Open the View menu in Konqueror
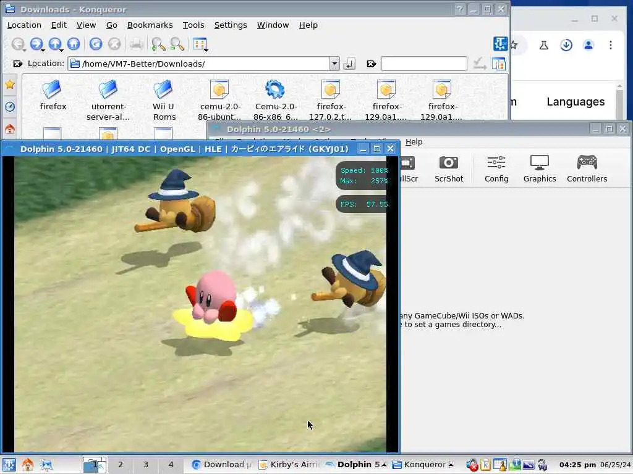This screenshot has height=474, width=633. pos(86,25)
